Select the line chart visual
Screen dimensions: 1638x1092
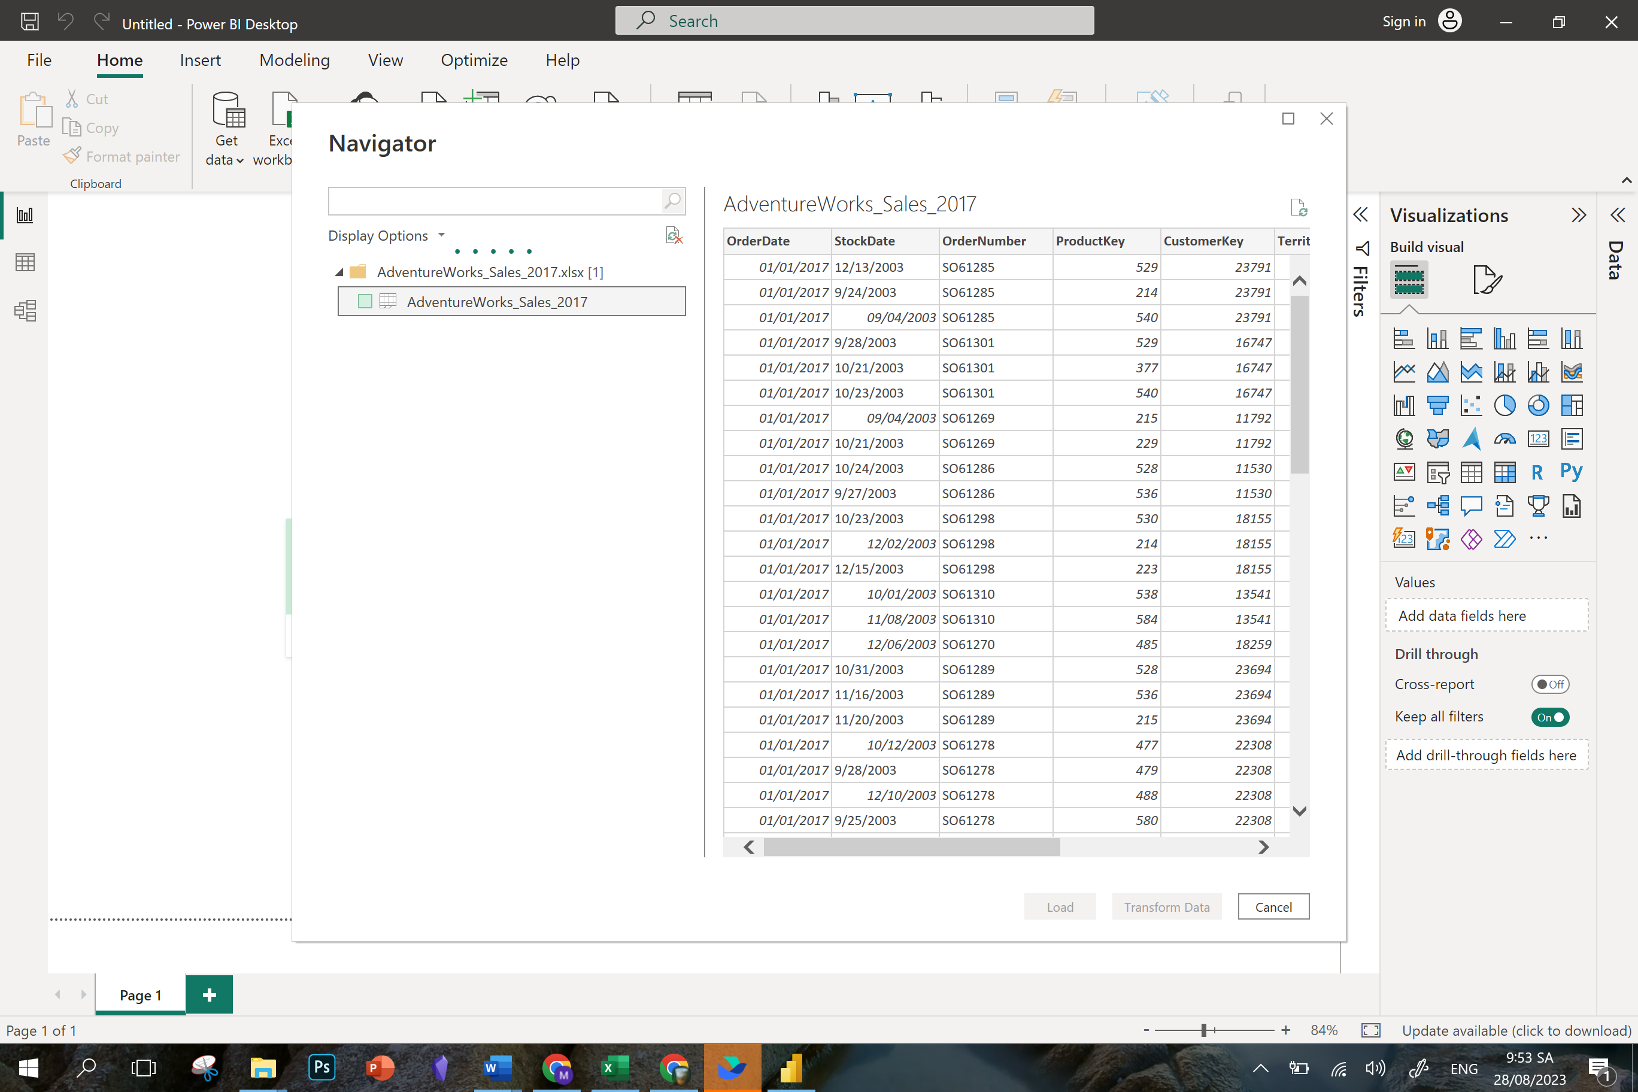pos(1403,372)
